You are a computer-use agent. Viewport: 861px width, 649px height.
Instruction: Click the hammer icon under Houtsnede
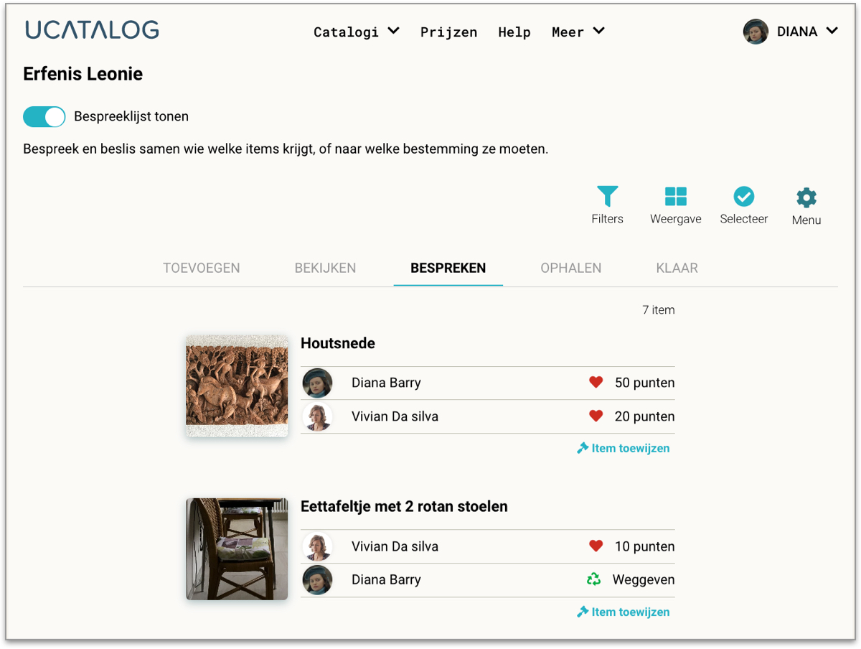583,448
